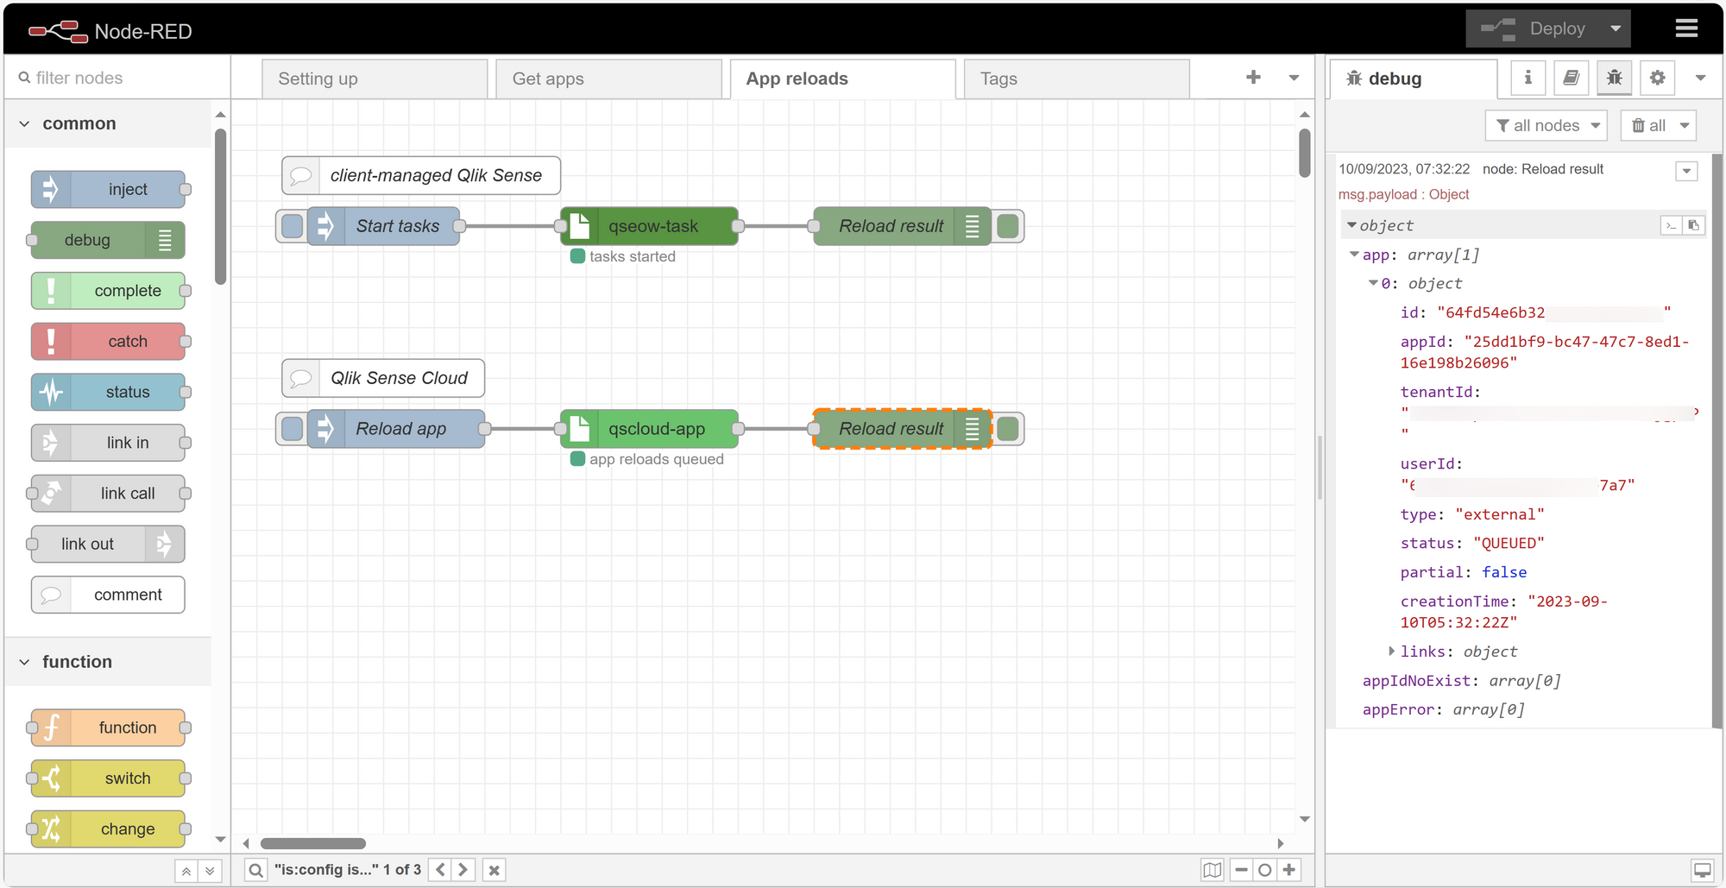The image size is (1726, 888).
Task: Toggle the workspace navigator map
Action: (x=1213, y=870)
